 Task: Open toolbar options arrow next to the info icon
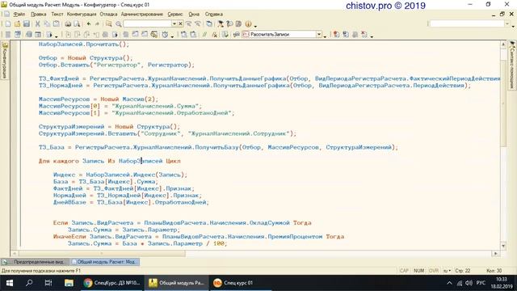(x=255, y=26)
